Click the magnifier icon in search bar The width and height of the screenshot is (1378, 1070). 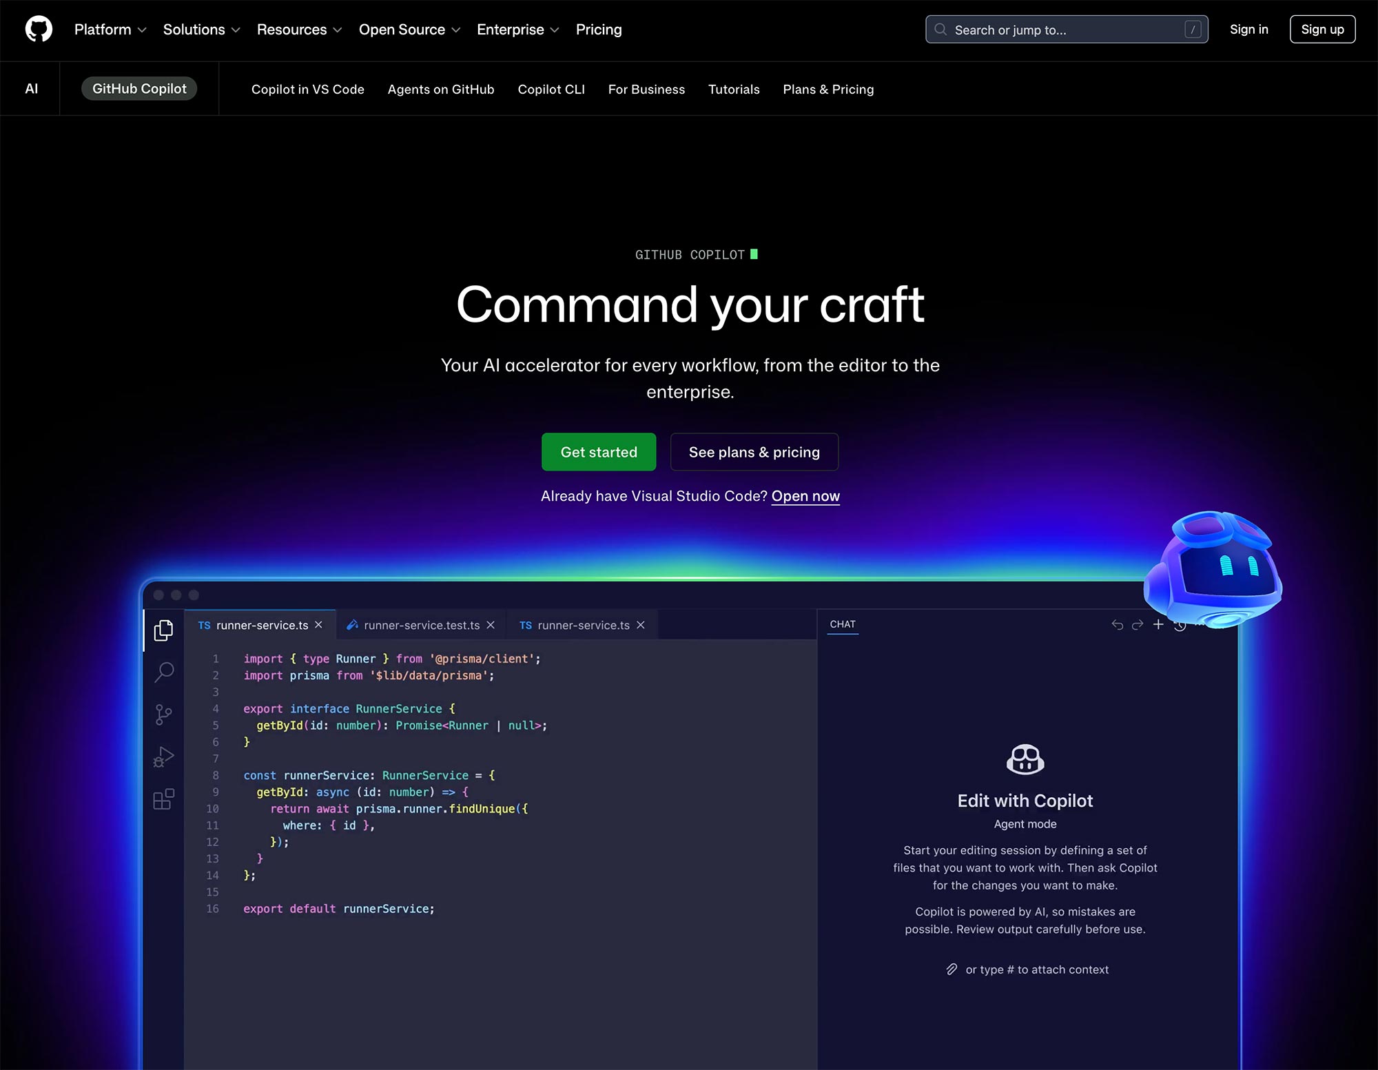click(940, 30)
